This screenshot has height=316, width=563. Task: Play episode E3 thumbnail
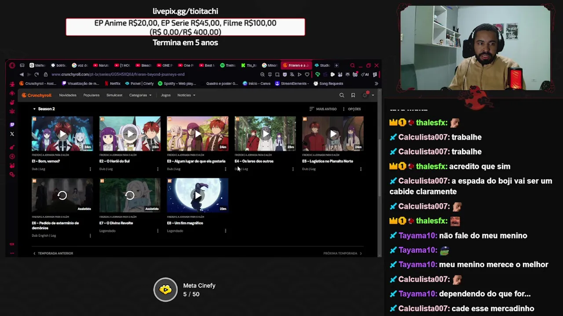point(197,134)
